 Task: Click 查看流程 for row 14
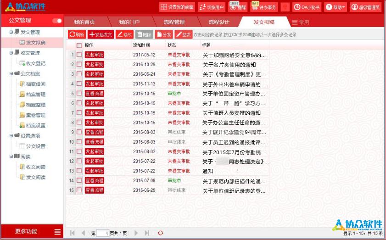coord(94,180)
